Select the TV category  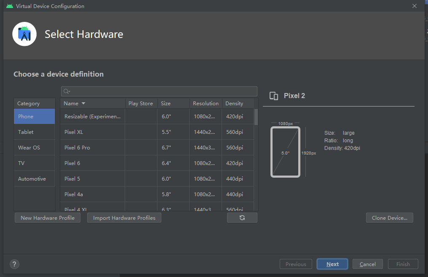(x=35, y=163)
